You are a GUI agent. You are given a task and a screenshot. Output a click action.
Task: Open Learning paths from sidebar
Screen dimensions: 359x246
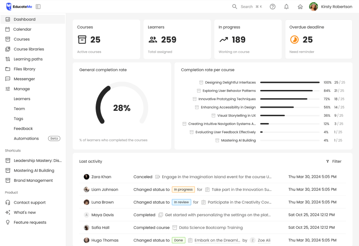tap(28, 59)
